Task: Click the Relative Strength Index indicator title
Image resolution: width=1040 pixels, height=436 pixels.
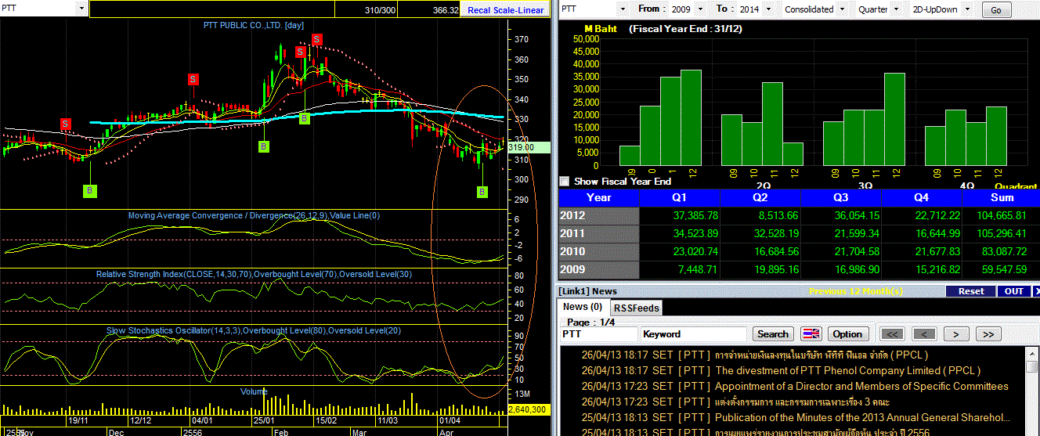Action: [x=254, y=274]
